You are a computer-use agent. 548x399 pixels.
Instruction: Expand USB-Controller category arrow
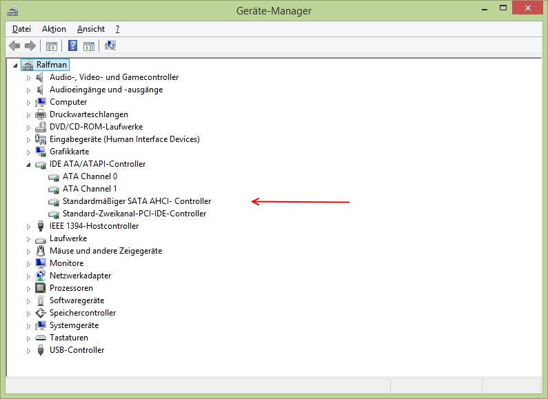[29, 351]
